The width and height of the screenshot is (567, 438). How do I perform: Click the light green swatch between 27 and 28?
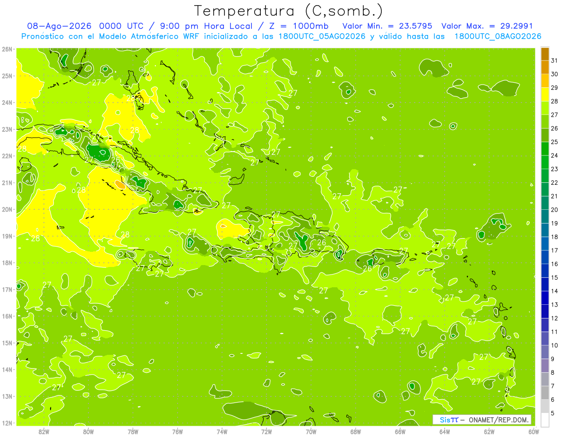pyautogui.click(x=545, y=108)
